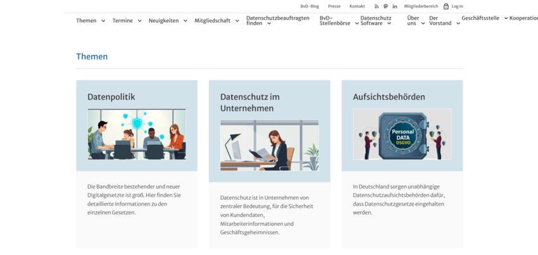This screenshot has height=255, width=538.
Task: Open the BvD-Stellenbörse menu item
Action: [x=335, y=21]
